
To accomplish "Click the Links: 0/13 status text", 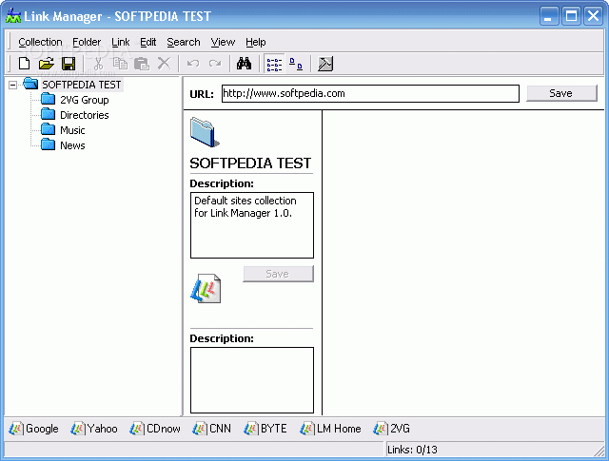I will (412, 450).
